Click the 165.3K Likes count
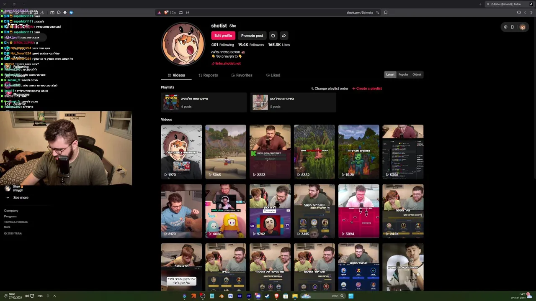Viewport: 536px width, 301px height. (279, 45)
